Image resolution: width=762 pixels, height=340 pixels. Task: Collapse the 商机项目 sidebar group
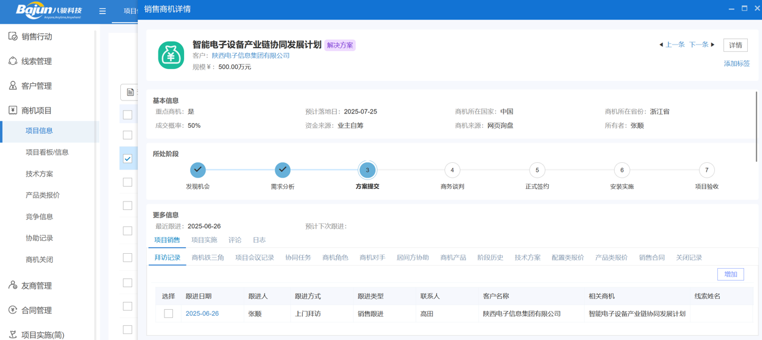click(36, 111)
